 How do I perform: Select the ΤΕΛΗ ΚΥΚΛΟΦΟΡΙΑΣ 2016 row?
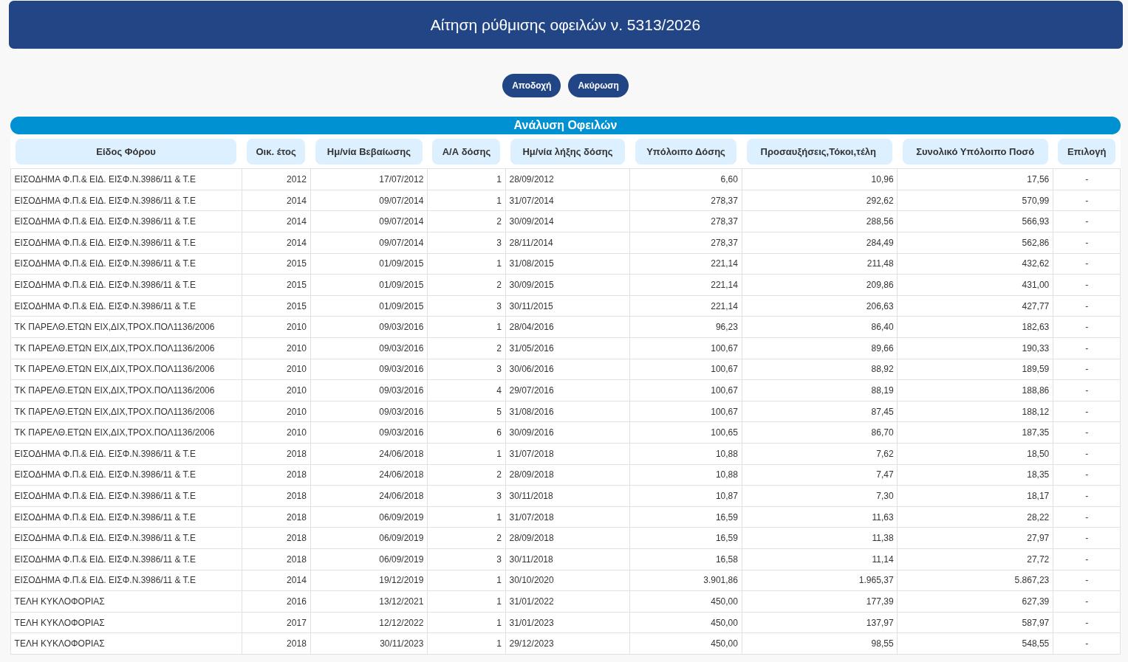[x=565, y=601]
